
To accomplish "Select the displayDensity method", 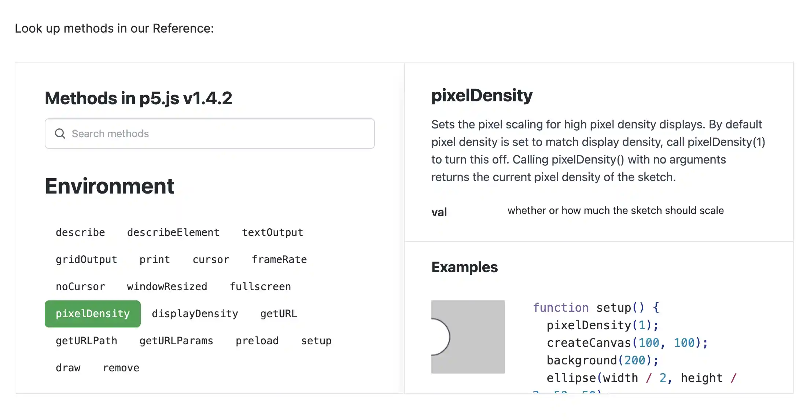I will (x=195, y=314).
